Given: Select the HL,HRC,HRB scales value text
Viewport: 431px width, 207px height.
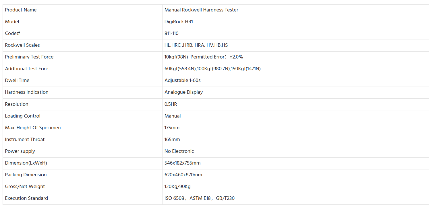Looking at the screenshot, I should 196,45.
